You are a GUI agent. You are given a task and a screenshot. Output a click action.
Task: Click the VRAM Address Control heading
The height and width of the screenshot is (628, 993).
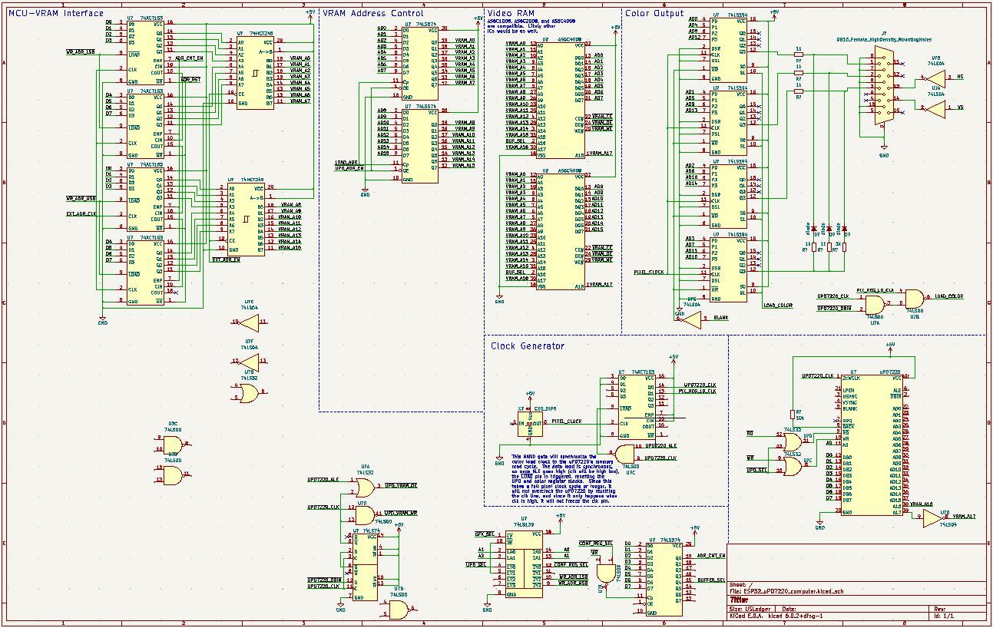tap(372, 13)
